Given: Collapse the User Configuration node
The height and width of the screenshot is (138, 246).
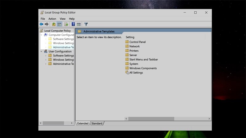Looking at the screenshot, I should coord(42,51).
